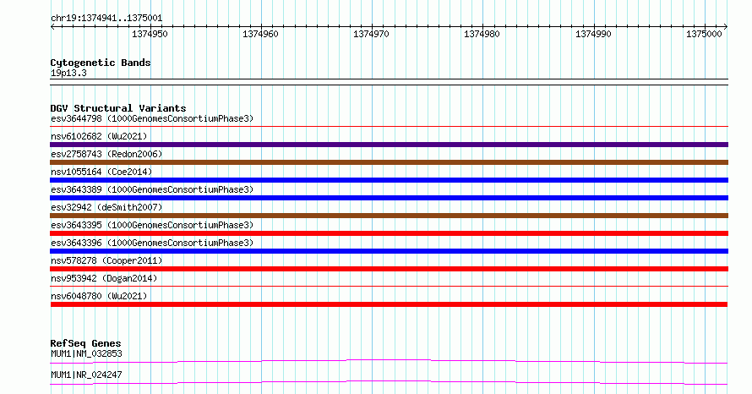Select the blue nsv1055164 variant bar

tap(389, 180)
